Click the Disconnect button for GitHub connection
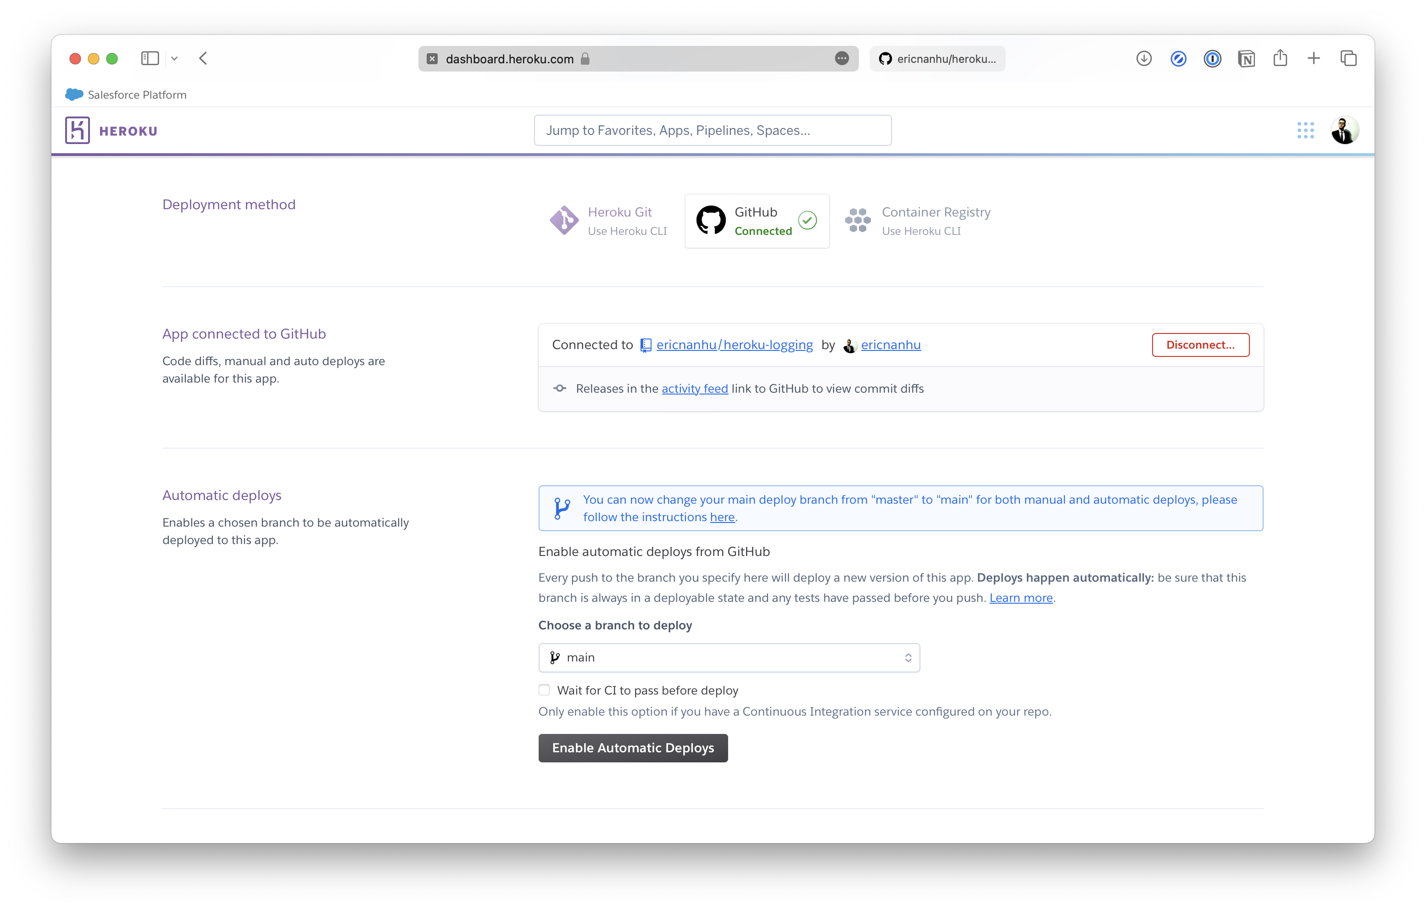This screenshot has width=1426, height=911. [1199, 345]
